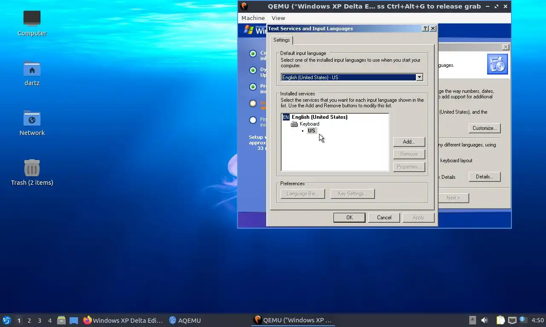Switch to workspace 4 in pager

point(49,320)
